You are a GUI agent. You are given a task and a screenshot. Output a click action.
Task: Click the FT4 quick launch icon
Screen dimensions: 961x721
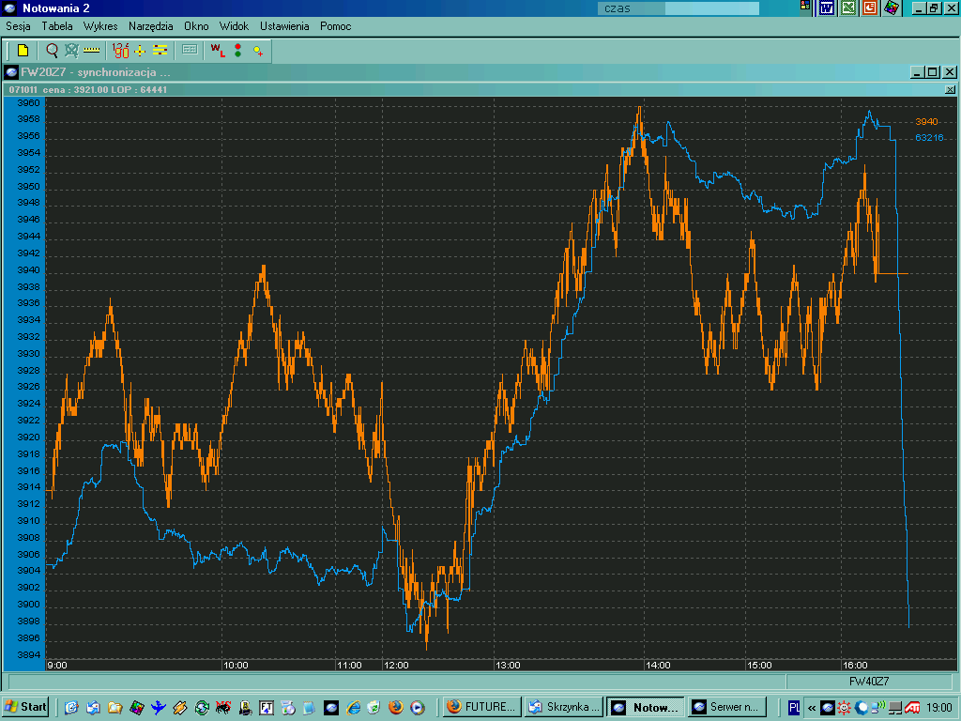click(x=267, y=708)
